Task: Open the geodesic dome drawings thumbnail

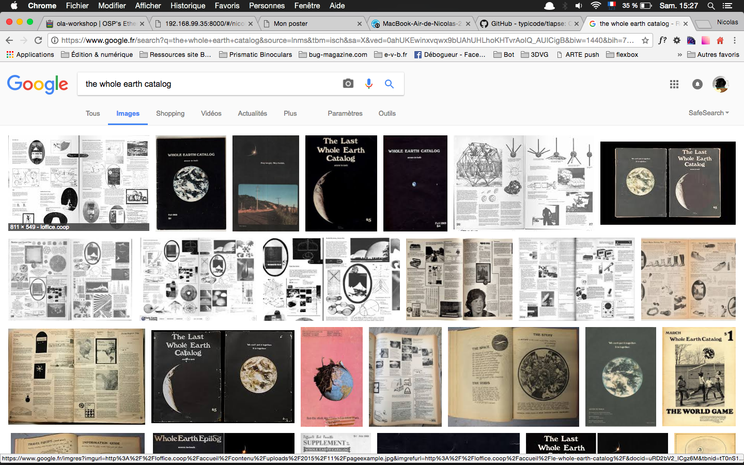Action: tap(523, 183)
